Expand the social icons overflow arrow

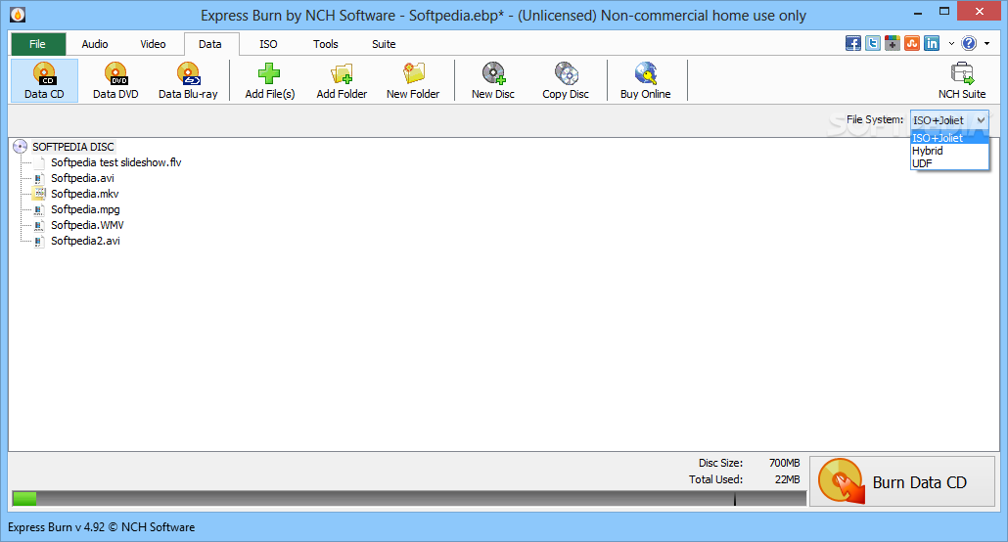click(951, 44)
